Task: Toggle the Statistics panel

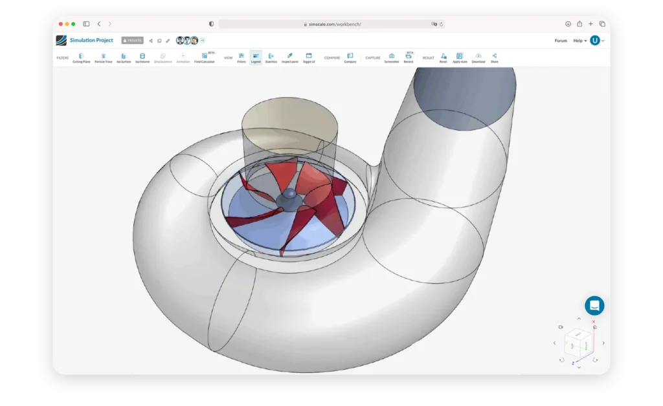Action: tap(271, 57)
